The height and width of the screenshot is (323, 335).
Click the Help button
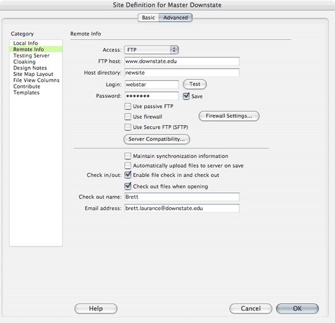(x=96, y=308)
